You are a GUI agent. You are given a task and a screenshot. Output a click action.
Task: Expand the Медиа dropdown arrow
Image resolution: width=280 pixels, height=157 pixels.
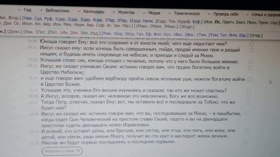point(144,13)
